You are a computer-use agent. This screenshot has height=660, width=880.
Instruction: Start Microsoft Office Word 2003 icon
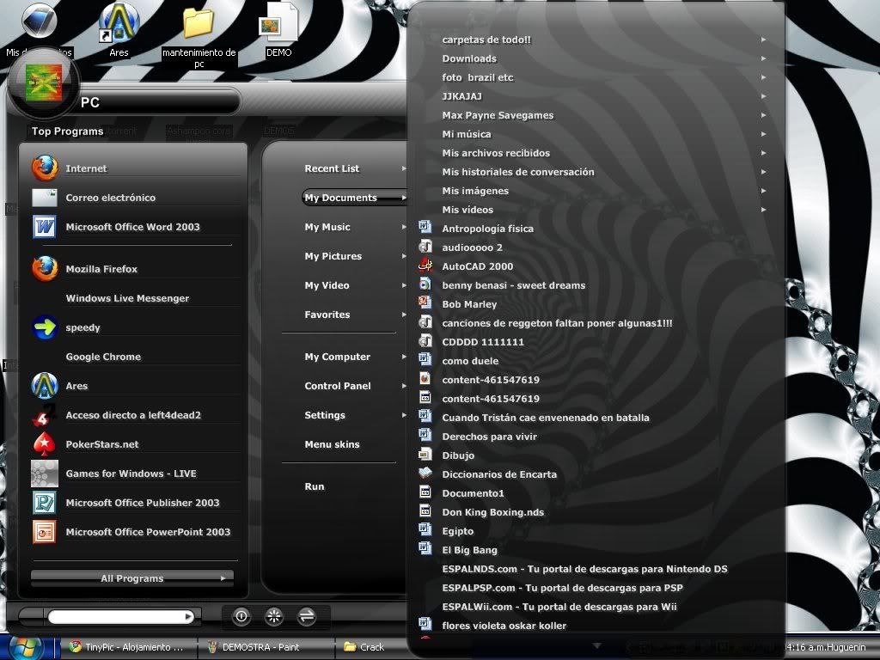pos(45,227)
